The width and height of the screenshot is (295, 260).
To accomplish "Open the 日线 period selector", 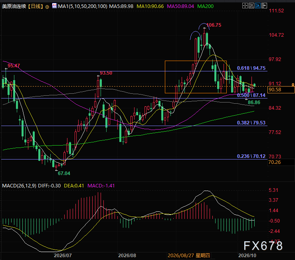I will (x=36, y=6).
